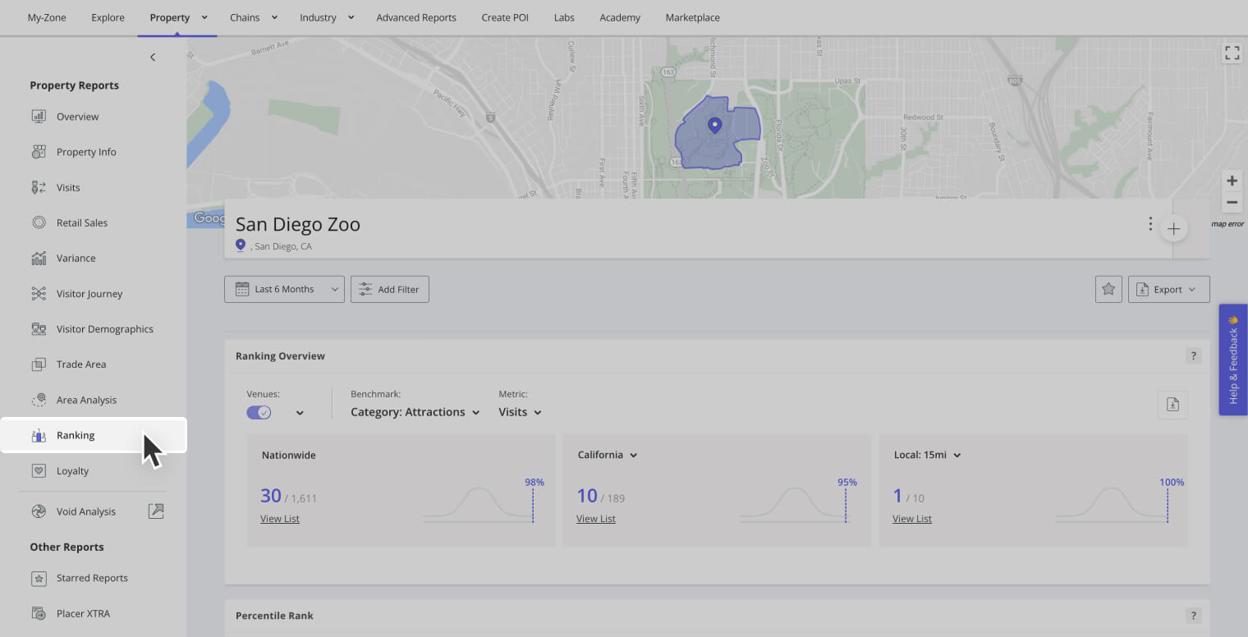
Task: Click the Property Info sidebar icon
Action: [39, 152]
